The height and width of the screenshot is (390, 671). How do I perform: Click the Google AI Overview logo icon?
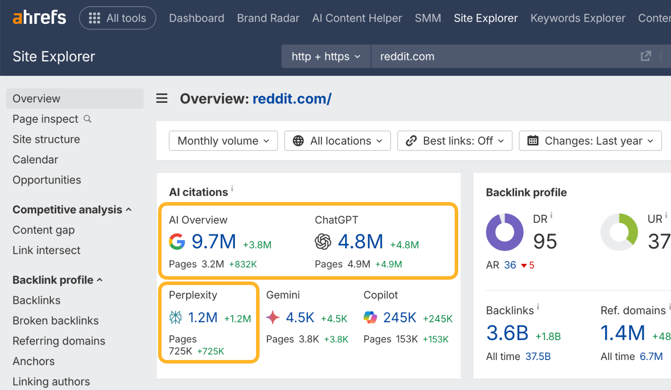coord(177,241)
